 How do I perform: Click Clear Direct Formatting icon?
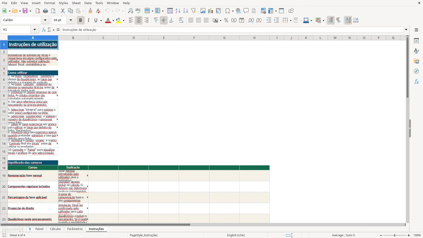(x=98, y=11)
